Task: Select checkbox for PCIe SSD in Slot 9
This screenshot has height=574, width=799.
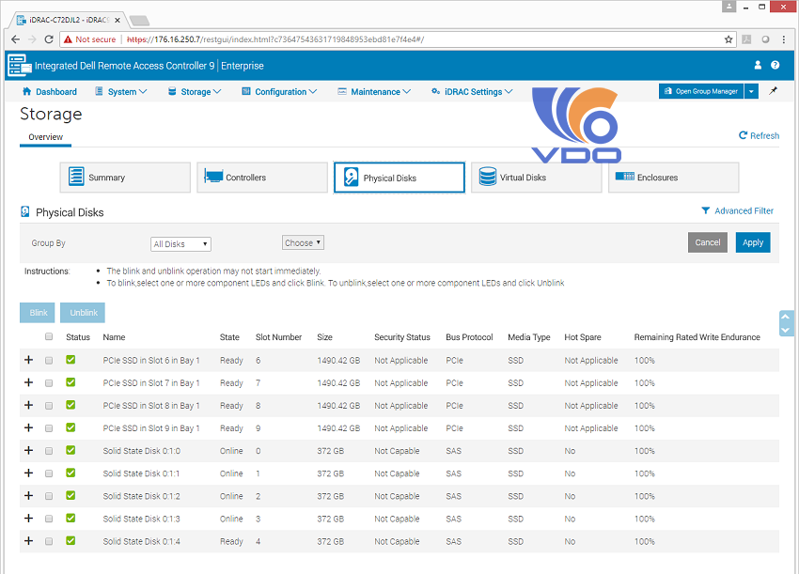Action: [49, 428]
